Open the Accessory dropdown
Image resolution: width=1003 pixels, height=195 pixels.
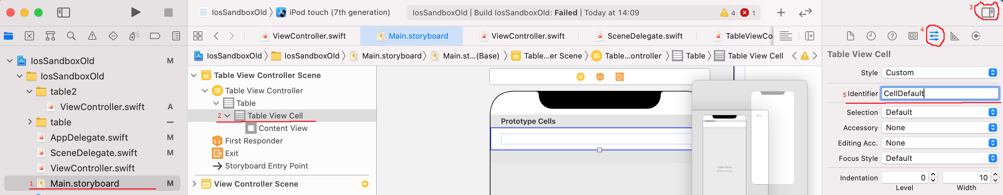[940, 127]
